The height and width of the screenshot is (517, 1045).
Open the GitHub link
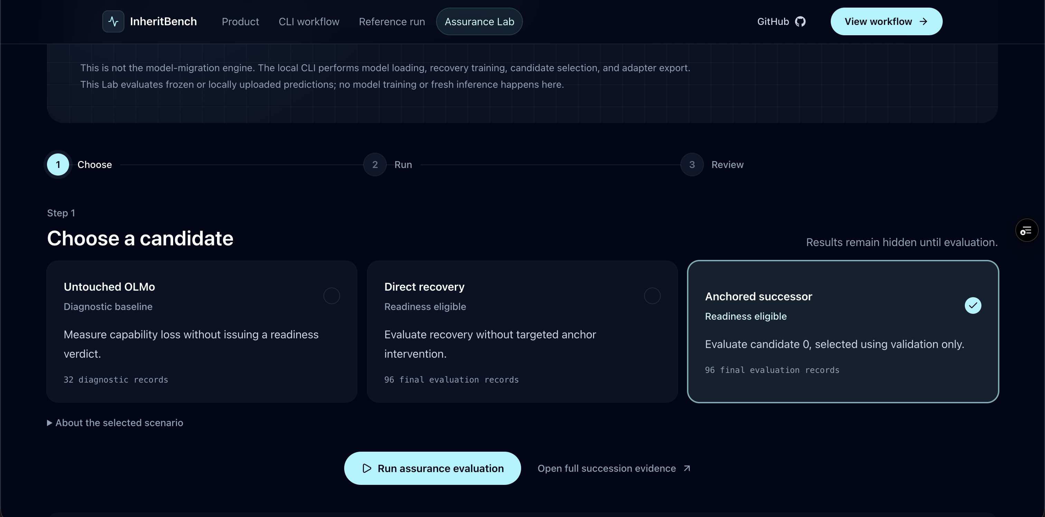pyautogui.click(x=781, y=21)
